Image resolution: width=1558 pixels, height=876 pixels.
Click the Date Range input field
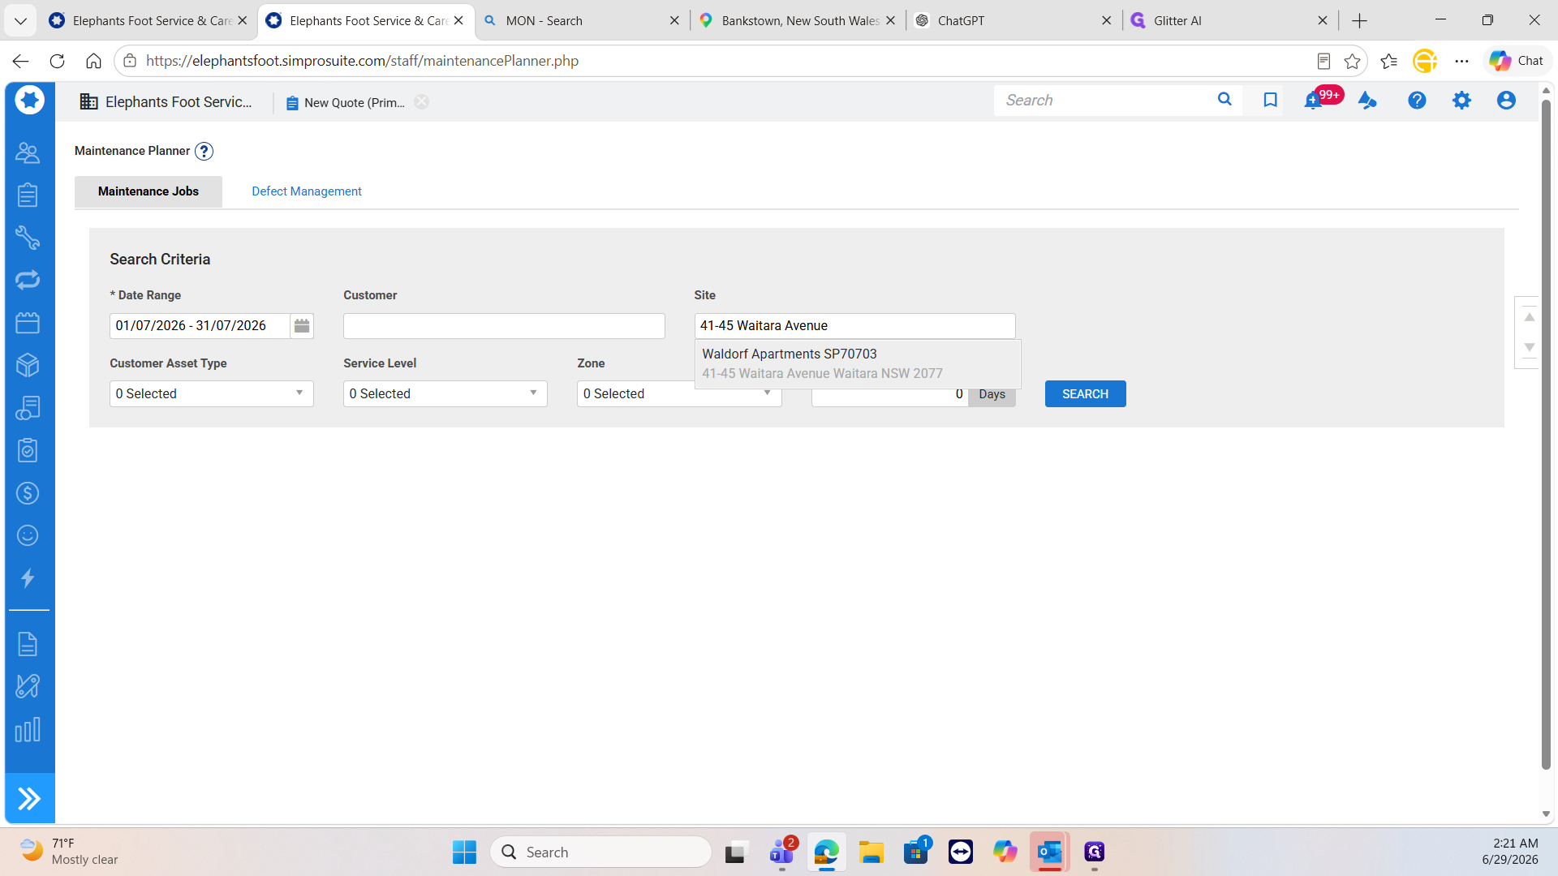coord(200,326)
